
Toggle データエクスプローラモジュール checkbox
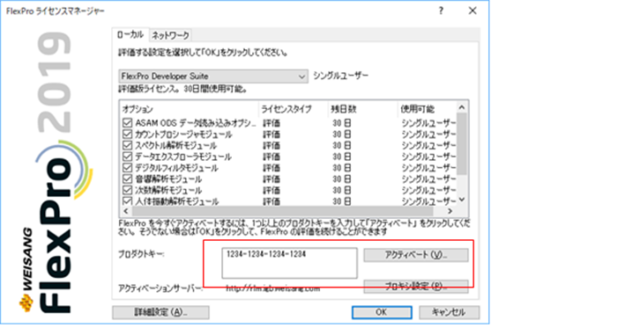(127, 157)
